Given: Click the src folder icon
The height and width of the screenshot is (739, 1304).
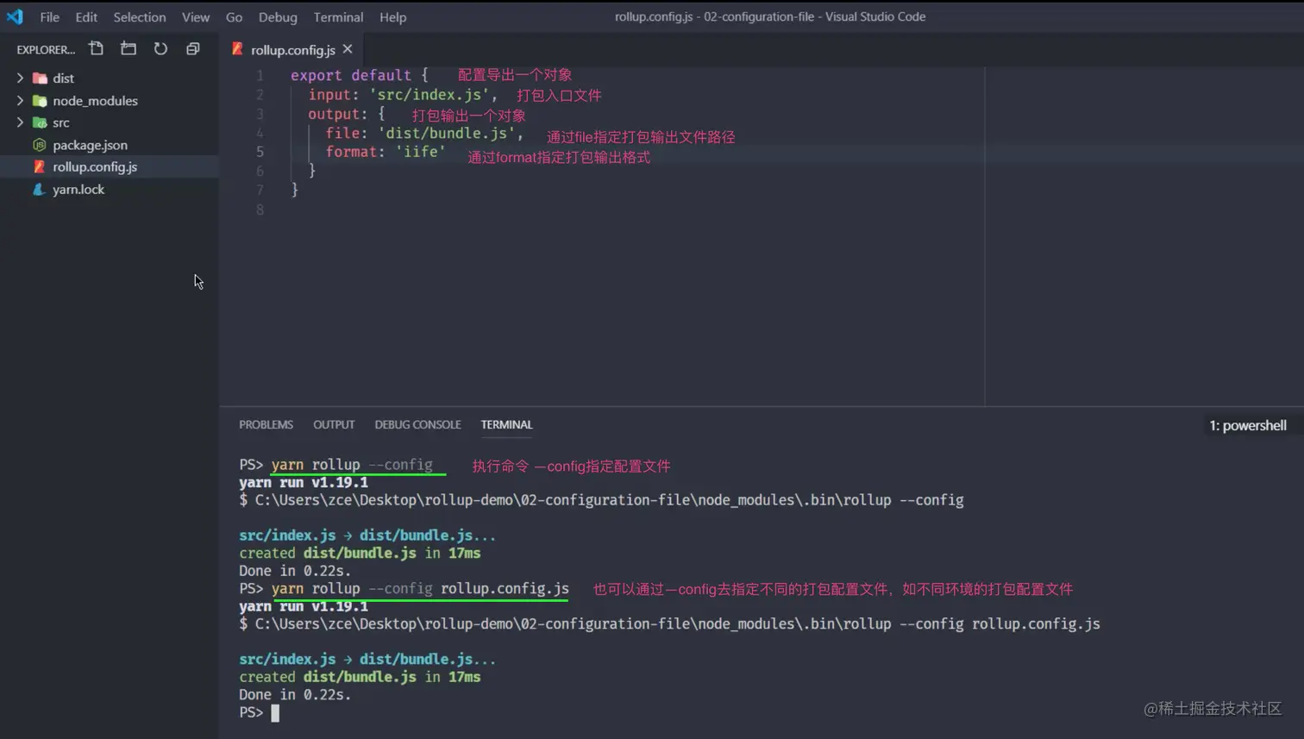Looking at the screenshot, I should pos(40,122).
